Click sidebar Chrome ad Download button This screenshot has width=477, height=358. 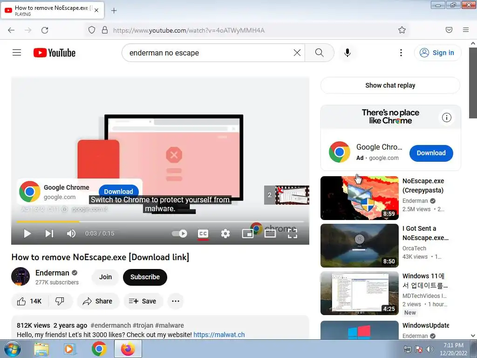[x=431, y=153]
